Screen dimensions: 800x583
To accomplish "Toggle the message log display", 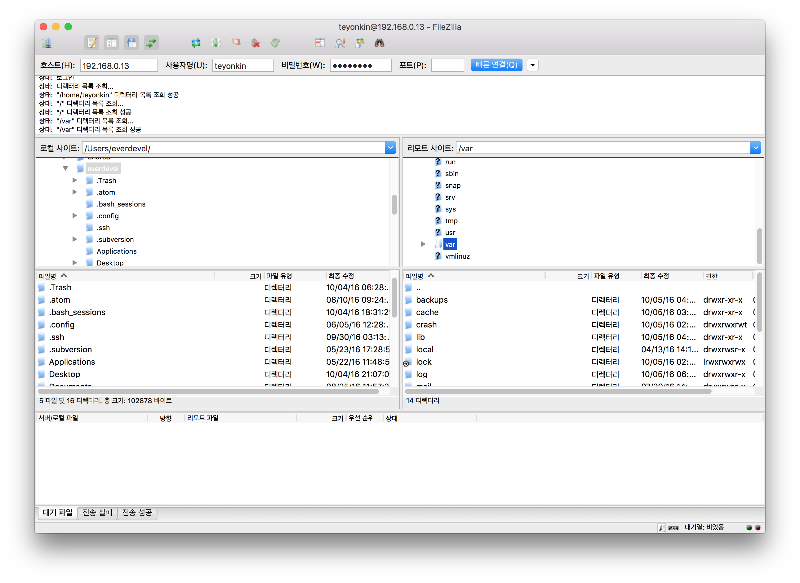I will click(92, 43).
